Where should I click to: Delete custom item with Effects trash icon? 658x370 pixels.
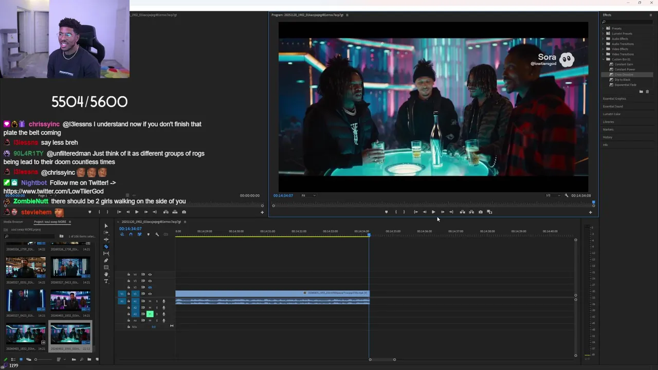pyautogui.click(x=647, y=91)
